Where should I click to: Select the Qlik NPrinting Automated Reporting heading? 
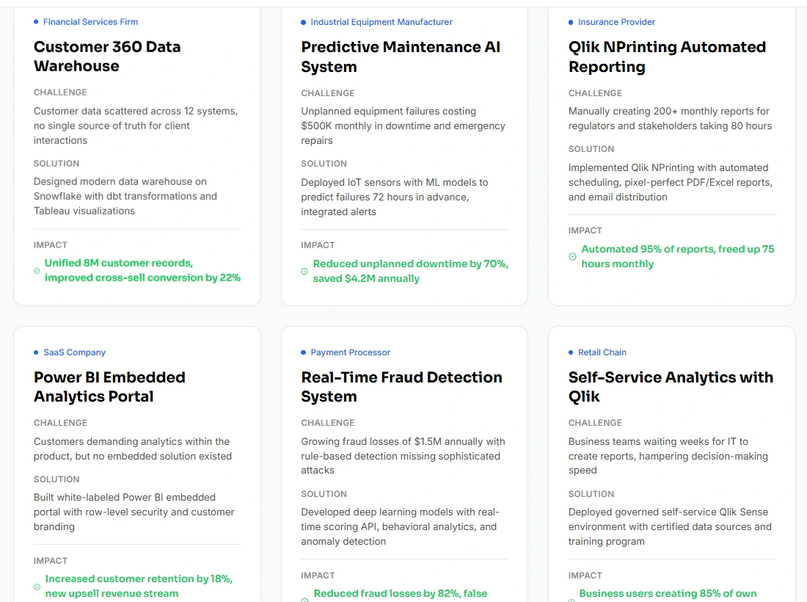click(667, 57)
